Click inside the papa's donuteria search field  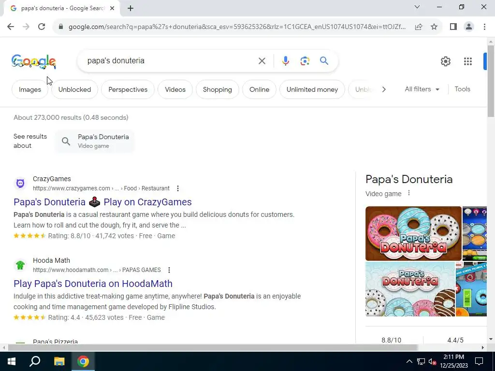coord(171,60)
